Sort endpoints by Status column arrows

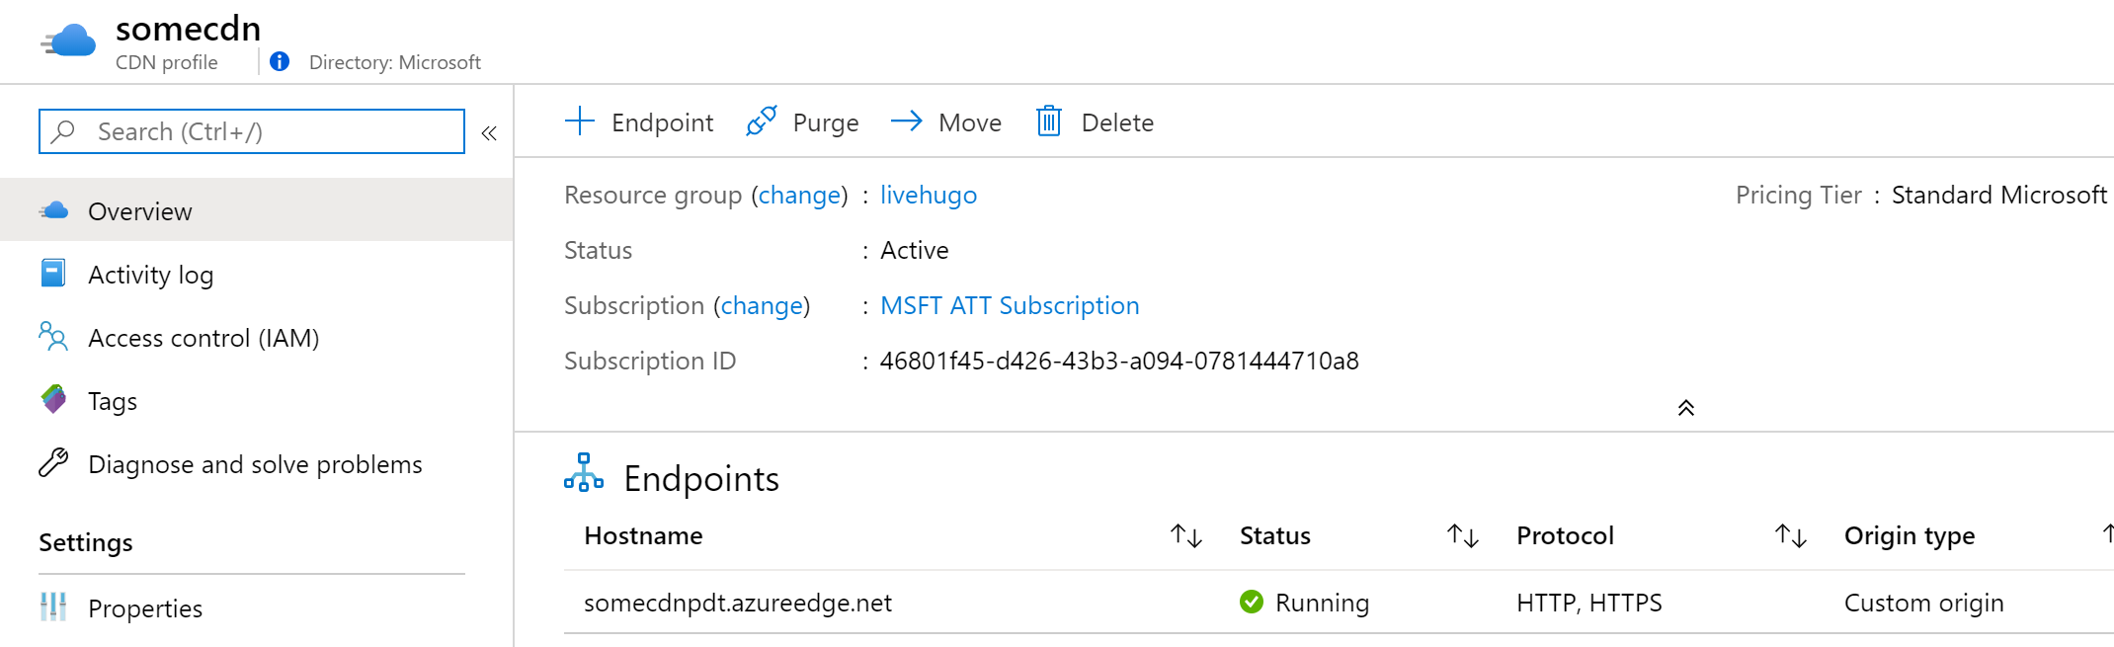click(x=1462, y=535)
